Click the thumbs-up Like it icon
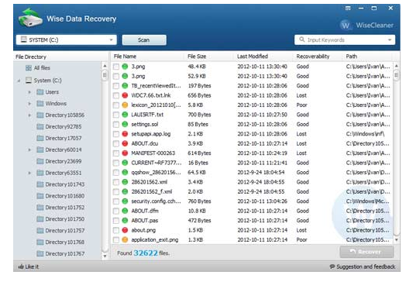 (21, 267)
